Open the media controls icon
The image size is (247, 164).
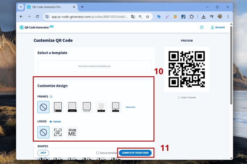[212, 17]
